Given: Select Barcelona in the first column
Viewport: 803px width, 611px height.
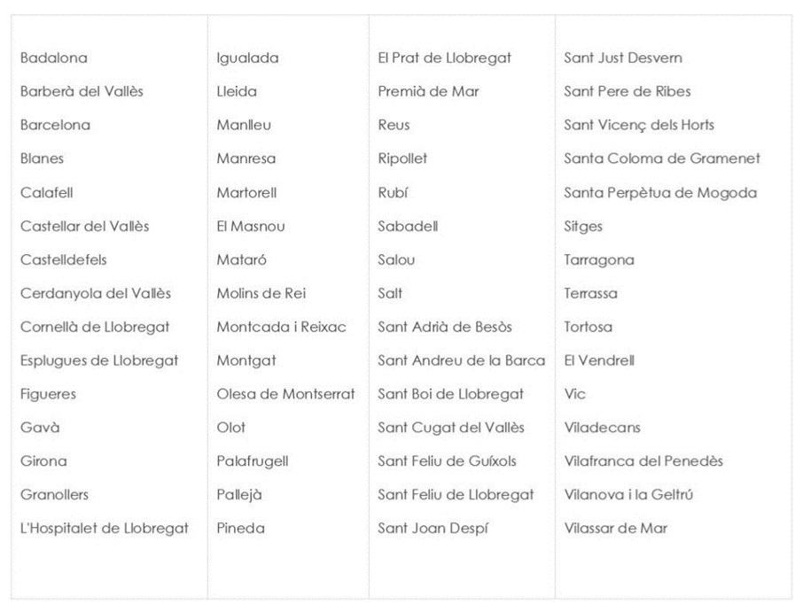Looking at the screenshot, I should 55,125.
